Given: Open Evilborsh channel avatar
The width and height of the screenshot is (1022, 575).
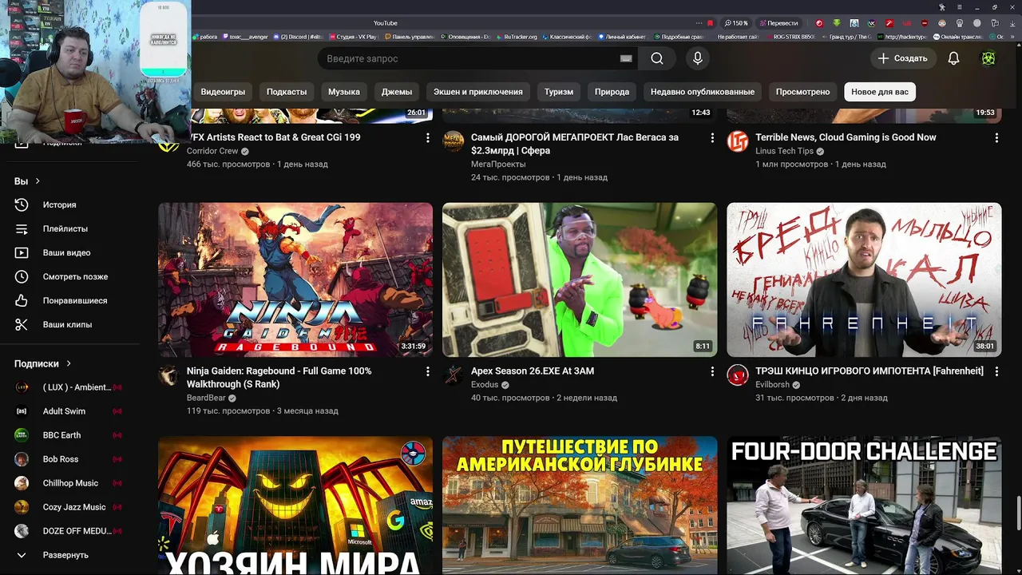Looking at the screenshot, I should coord(738,375).
